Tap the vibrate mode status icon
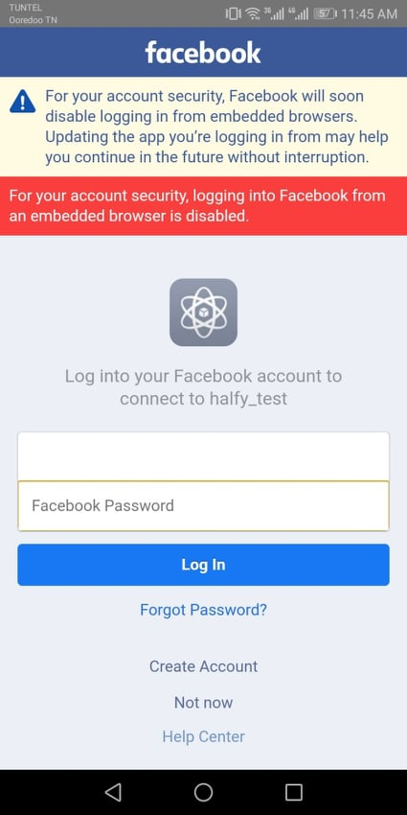Viewport: 407px width, 815px height. tap(233, 14)
